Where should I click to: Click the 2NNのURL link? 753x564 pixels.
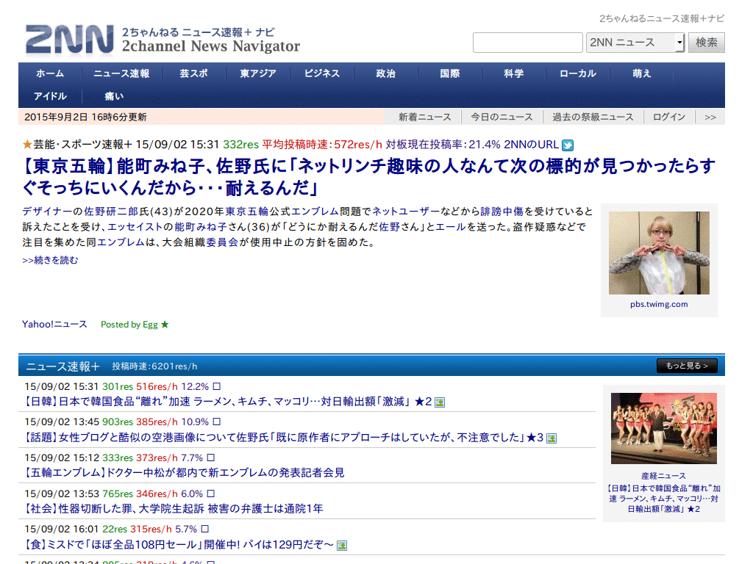pos(531,145)
